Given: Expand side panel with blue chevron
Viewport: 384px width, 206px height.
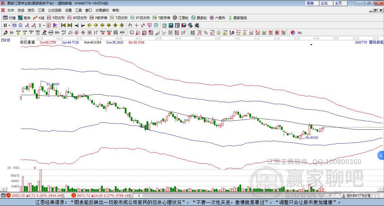Looking at the screenshot, I should [381, 156].
